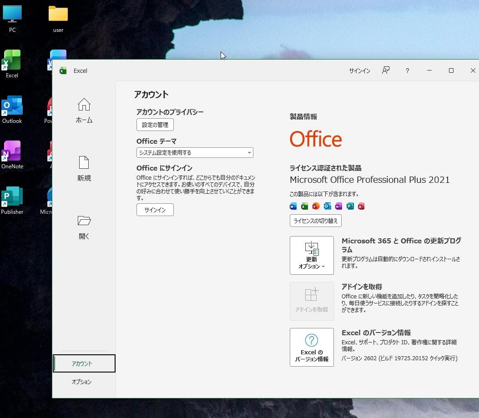Screen dimensions: 479x418
Task: Select the Outlook desktop shortcut
Action: click(x=12, y=110)
